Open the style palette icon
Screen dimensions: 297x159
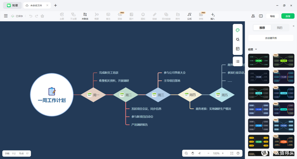(x=238, y=30)
